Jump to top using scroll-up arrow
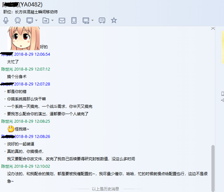The image size is (224, 192). [213, 29]
